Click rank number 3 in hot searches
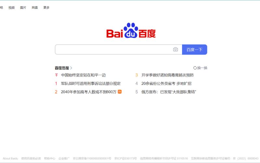The height and width of the screenshot is (163, 260). 136,75
